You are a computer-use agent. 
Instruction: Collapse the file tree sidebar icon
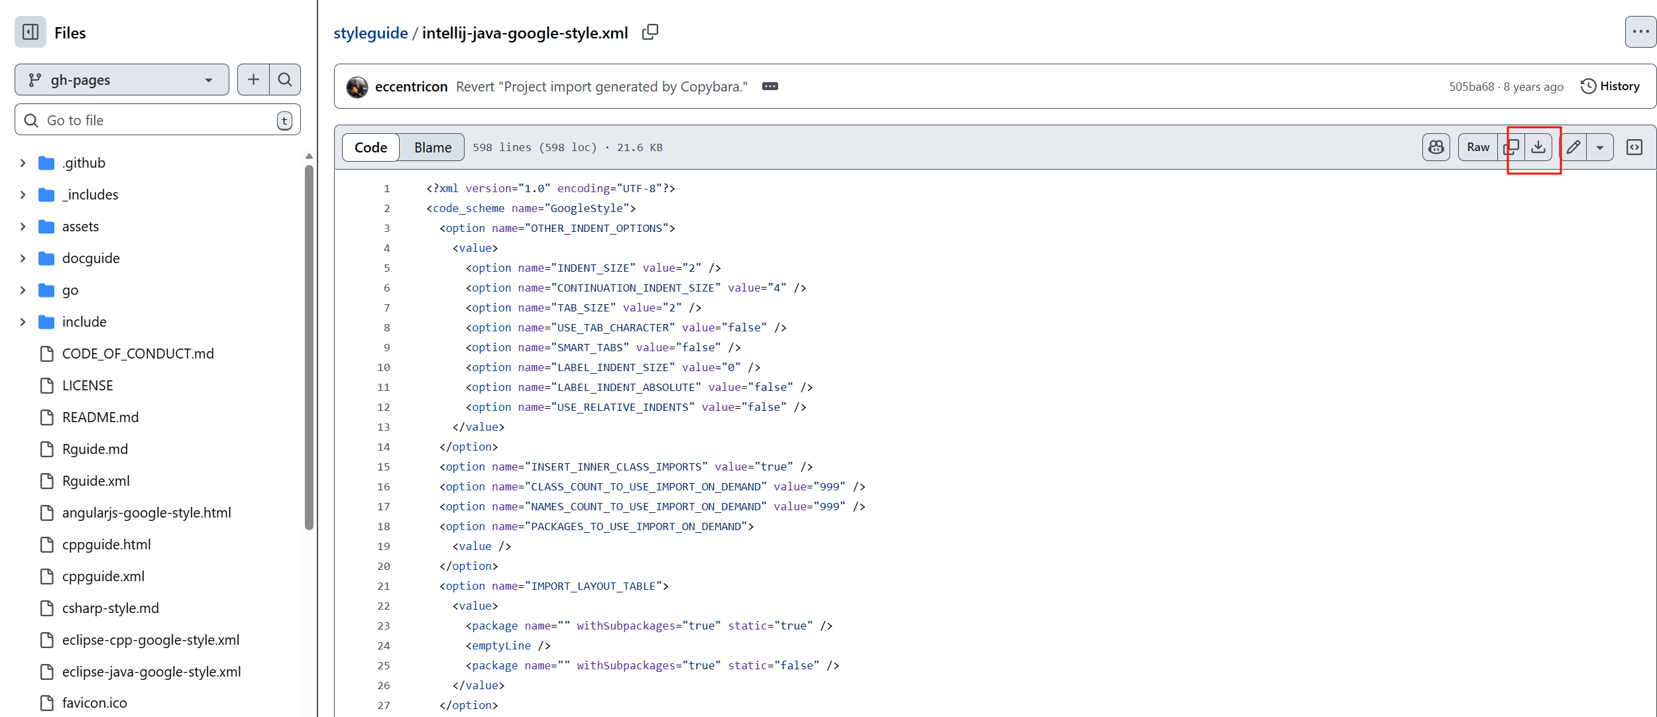click(x=30, y=32)
